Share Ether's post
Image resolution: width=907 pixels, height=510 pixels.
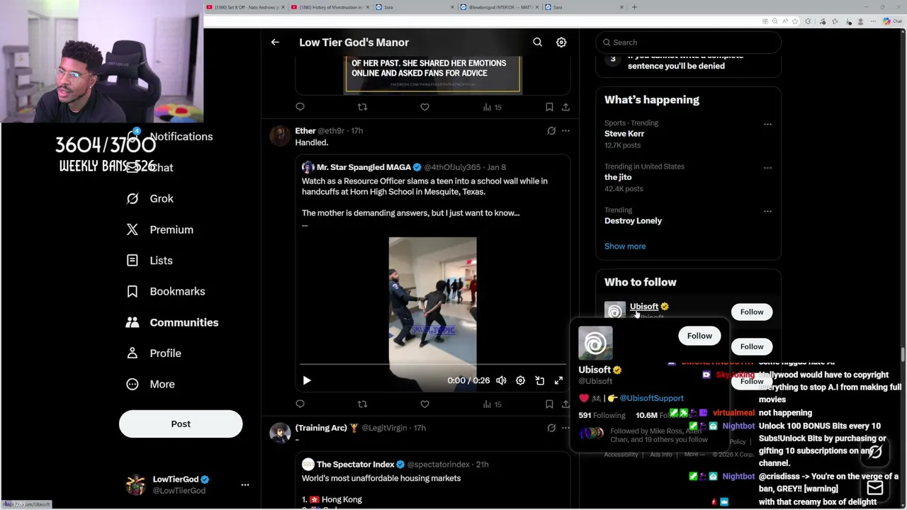click(565, 404)
